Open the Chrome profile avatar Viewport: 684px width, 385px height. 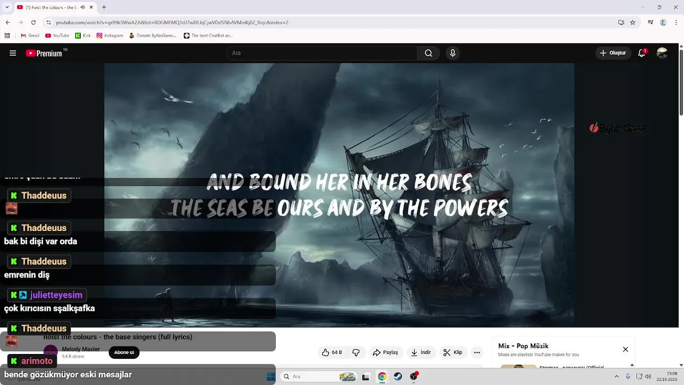click(x=663, y=22)
